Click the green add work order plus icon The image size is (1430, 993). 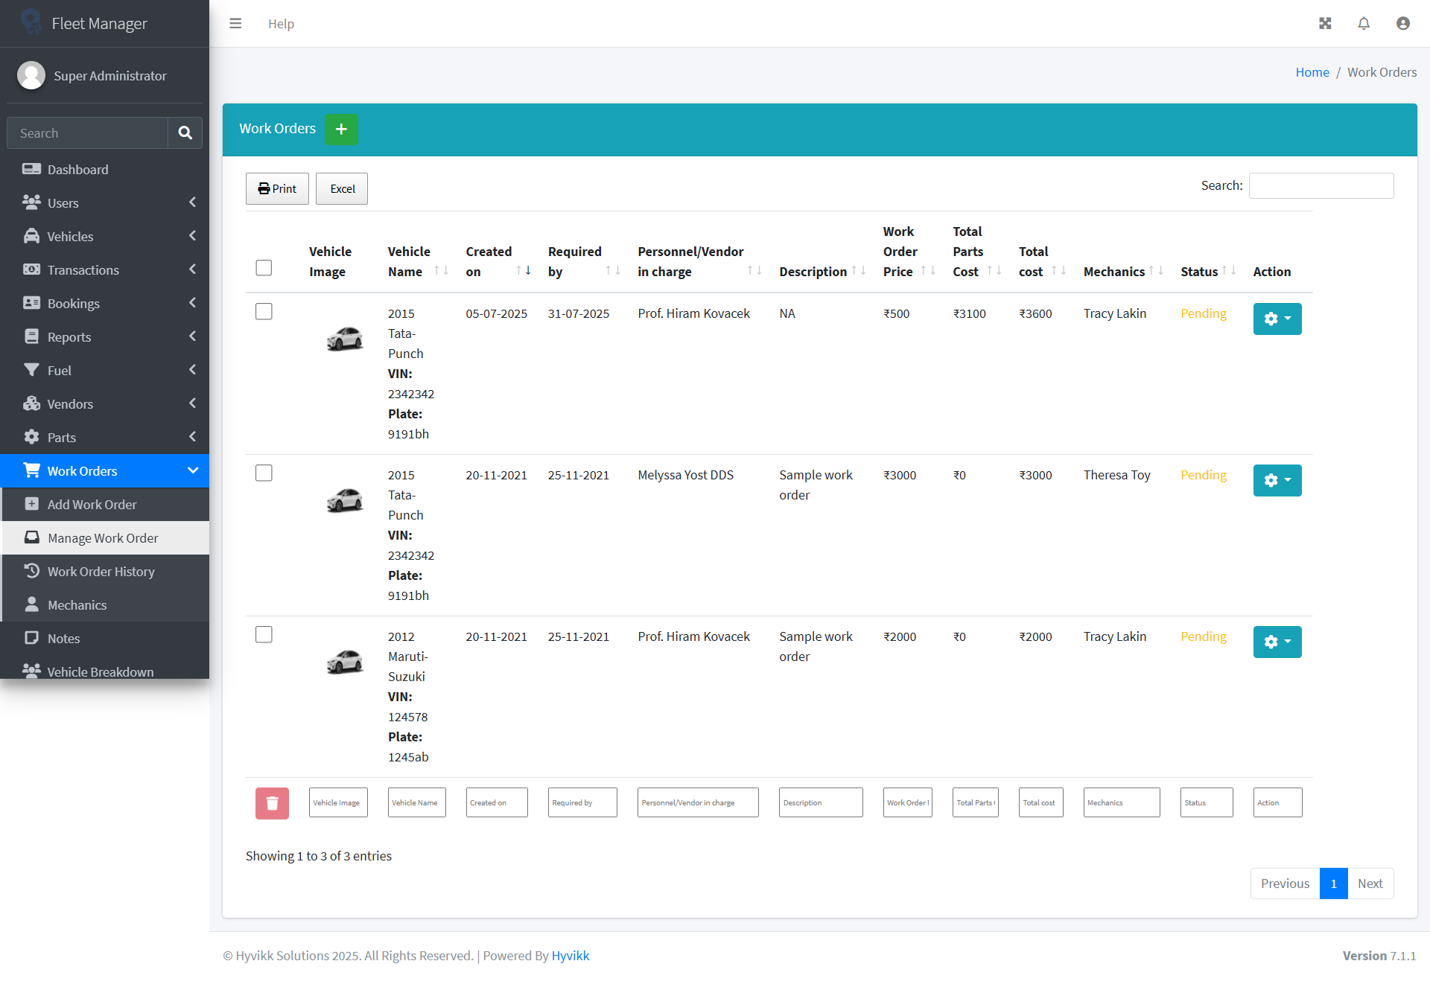coord(341,130)
